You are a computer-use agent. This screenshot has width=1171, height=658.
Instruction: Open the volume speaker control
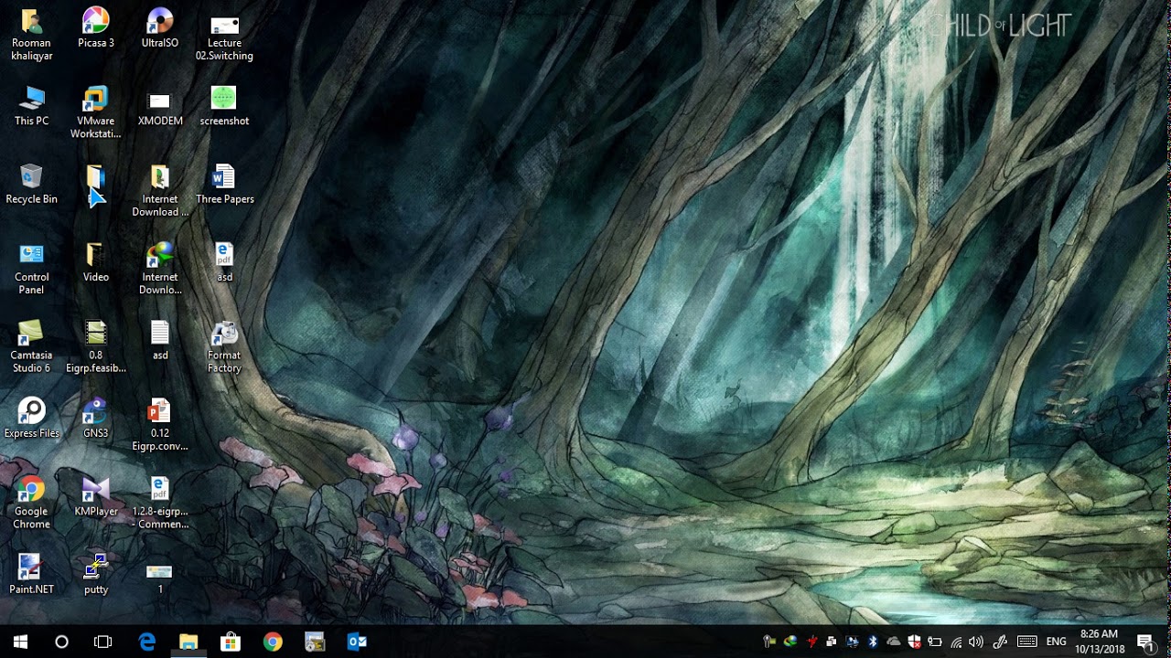[x=976, y=642]
